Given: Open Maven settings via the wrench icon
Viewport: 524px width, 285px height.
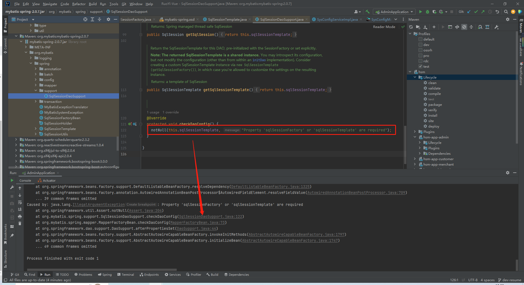Looking at the screenshot, I should click(497, 27).
